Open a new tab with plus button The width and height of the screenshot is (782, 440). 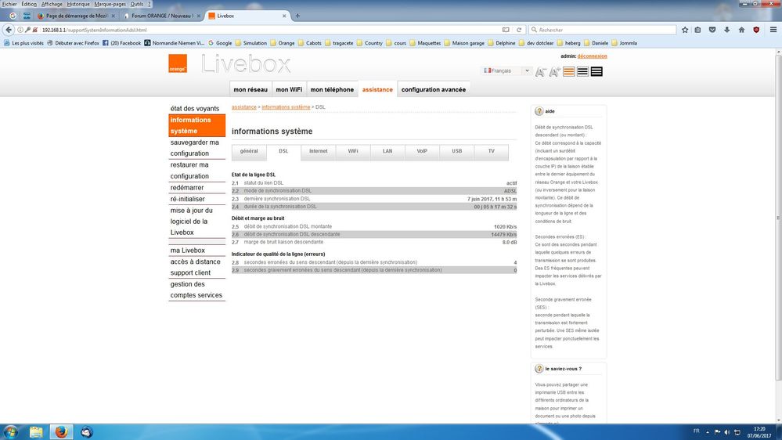click(x=297, y=16)
